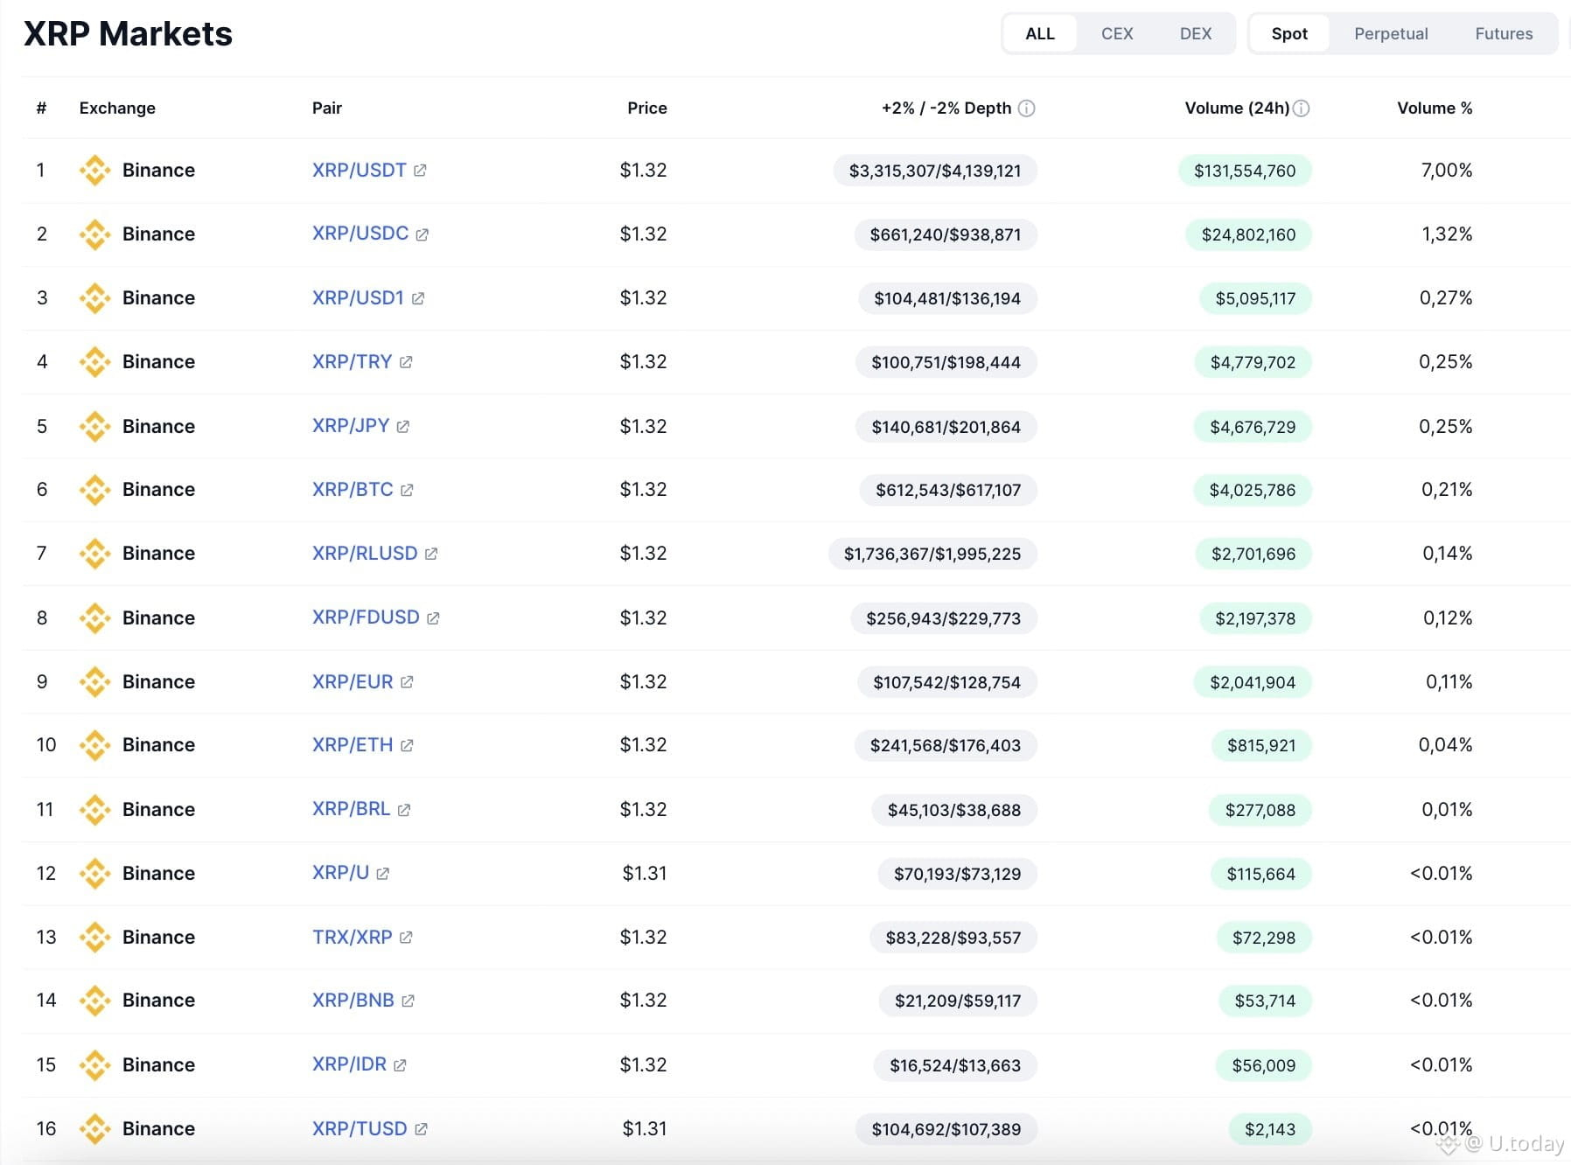Open external link icon next to XRP/USD1
1571x1165 pixels.
[418, 298]
